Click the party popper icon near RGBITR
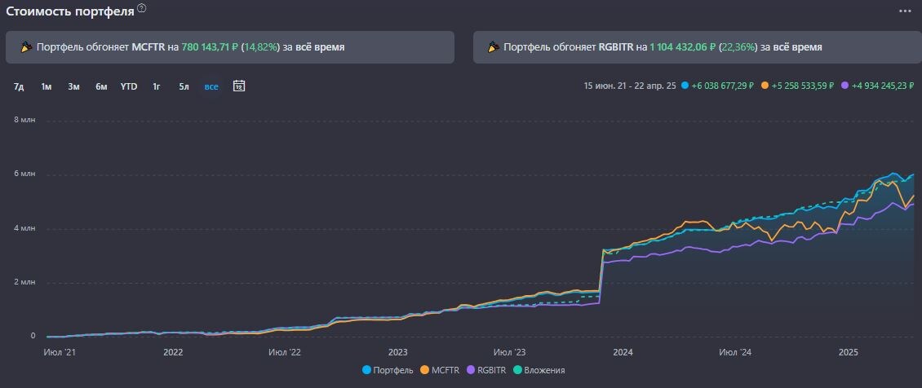 [x=493, y=47]
